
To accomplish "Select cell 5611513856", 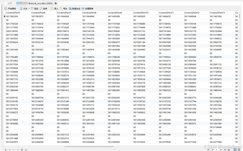I will click(x=120, y=35).
